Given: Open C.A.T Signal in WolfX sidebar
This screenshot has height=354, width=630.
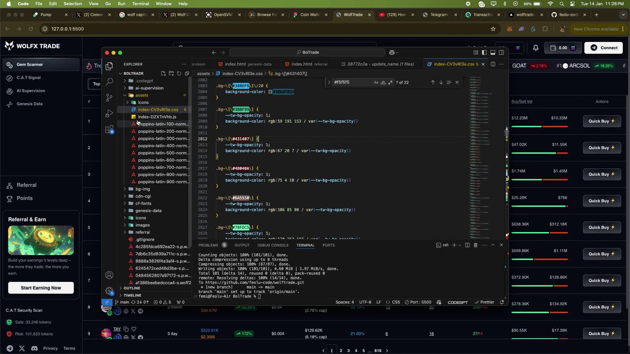Looking at the screenshot, I should tap(29, 78).
